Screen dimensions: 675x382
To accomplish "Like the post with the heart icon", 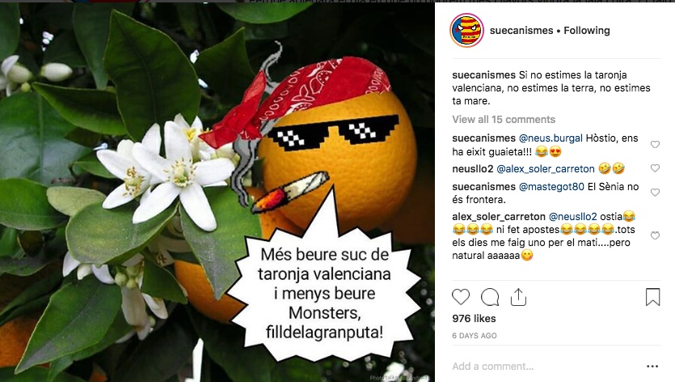I will tap(461, 297).
